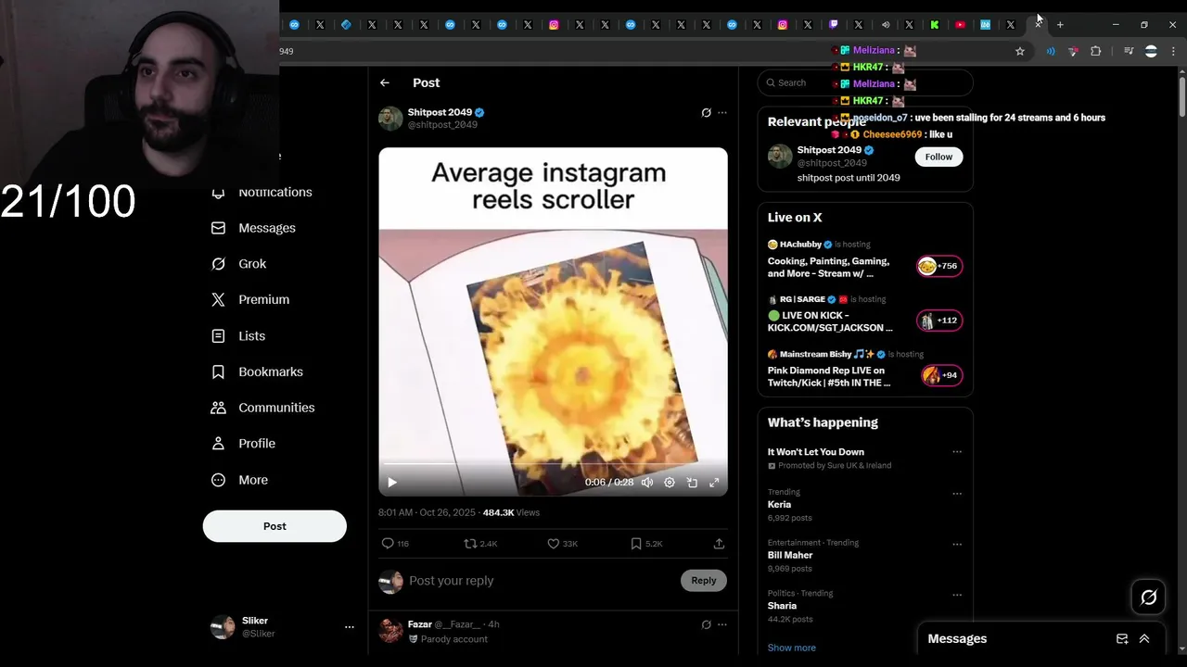Open options for Sharia trend
Viewport: 1187px width, 667px height.
tap(957, 595)
